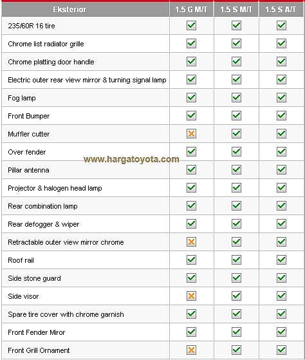Click the Chrome list radiator grille label
Screen dimensions: 305x360
coord(46,44)
